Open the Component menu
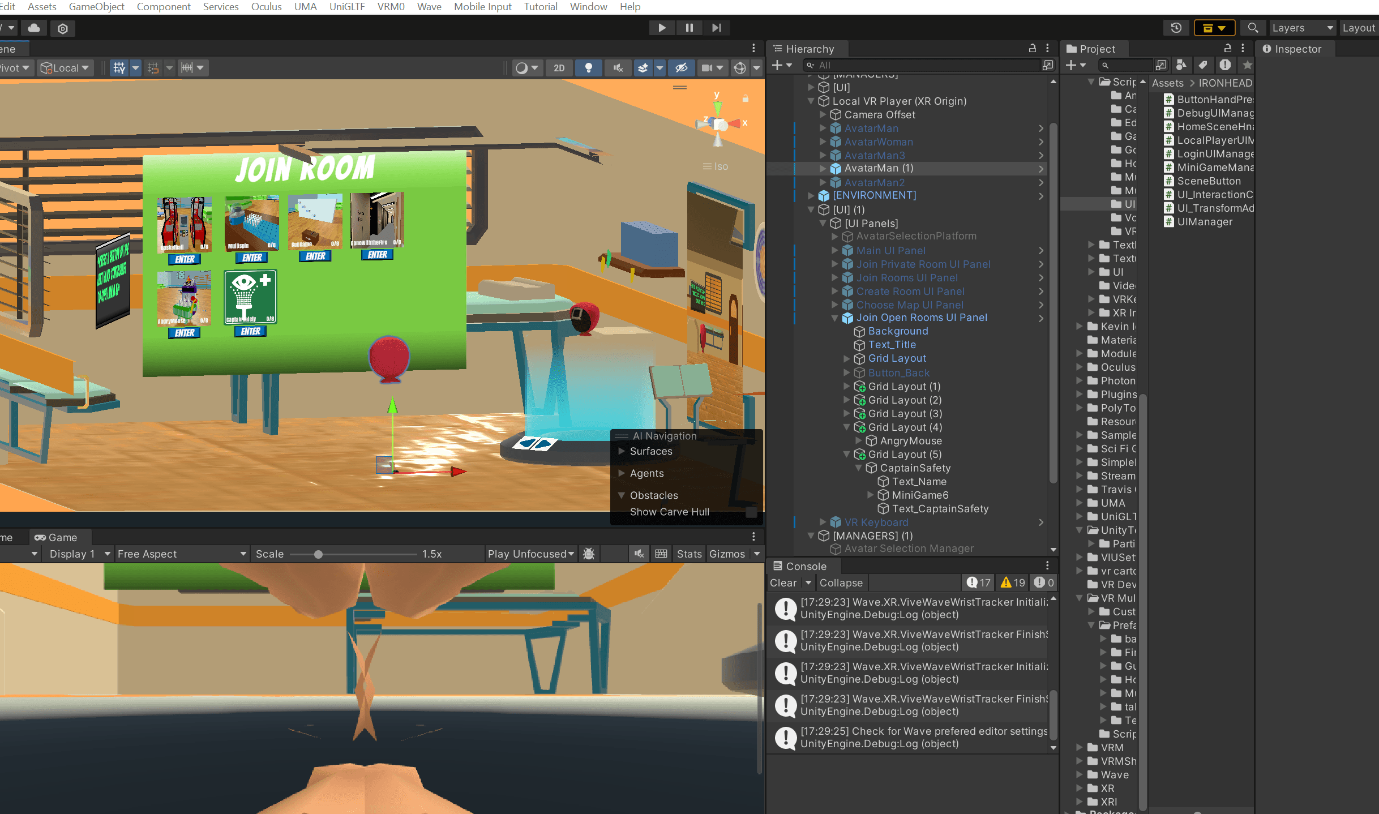This screenshot has height=814, width=1379. (x=164, y=7)
